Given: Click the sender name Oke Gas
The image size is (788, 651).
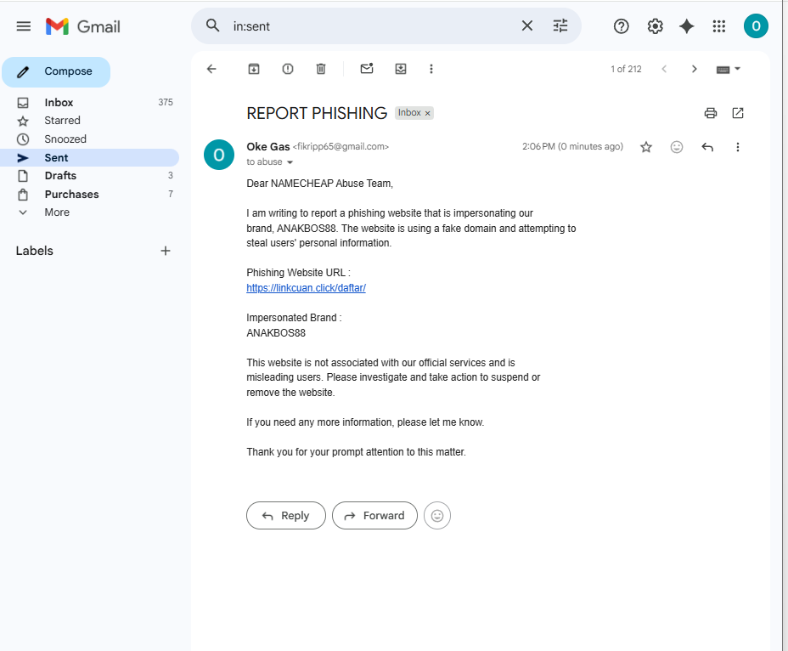Looking at the screenshot, I should (267, 146).
